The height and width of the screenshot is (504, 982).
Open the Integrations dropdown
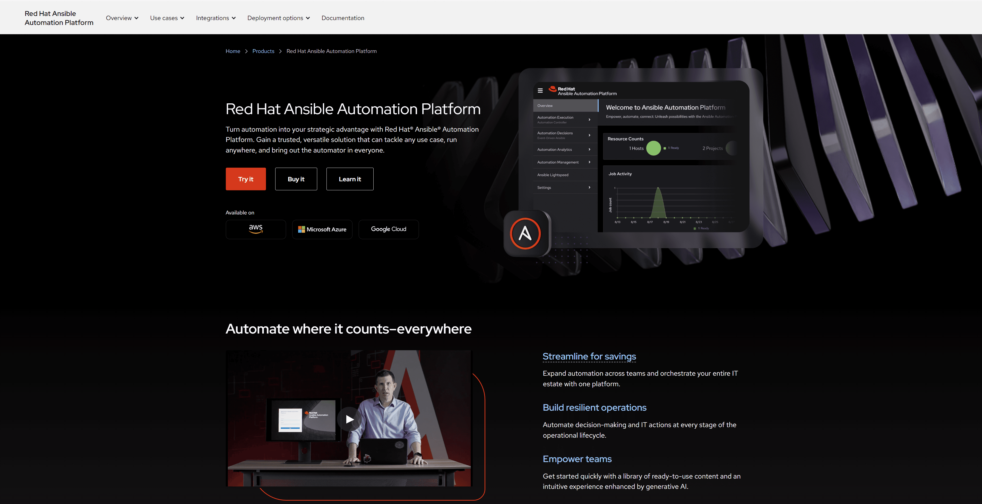216,18
